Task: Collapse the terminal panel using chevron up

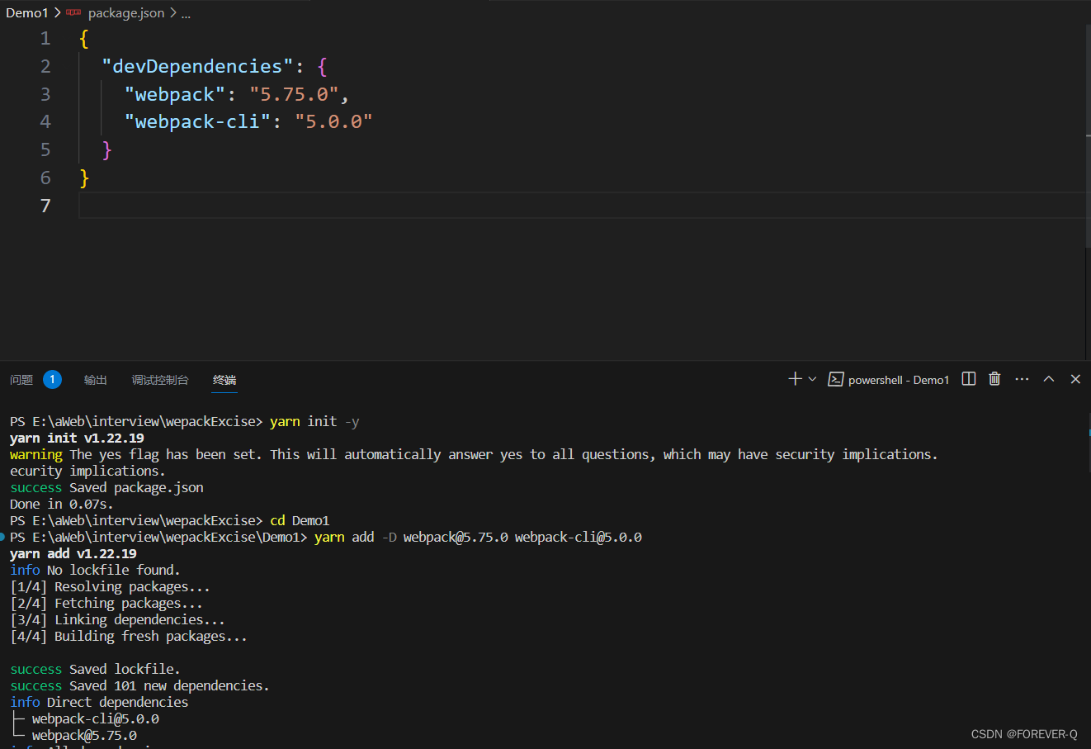Action: [x=1049, y=378]
